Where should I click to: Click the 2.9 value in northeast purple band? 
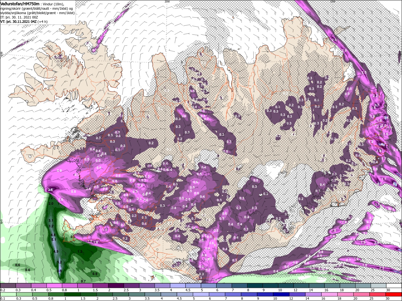coord(334,40)
